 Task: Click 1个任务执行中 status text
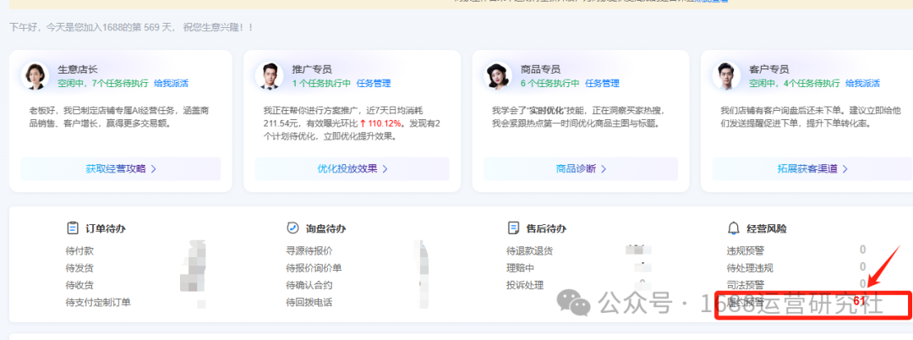[x=321, y=83]
